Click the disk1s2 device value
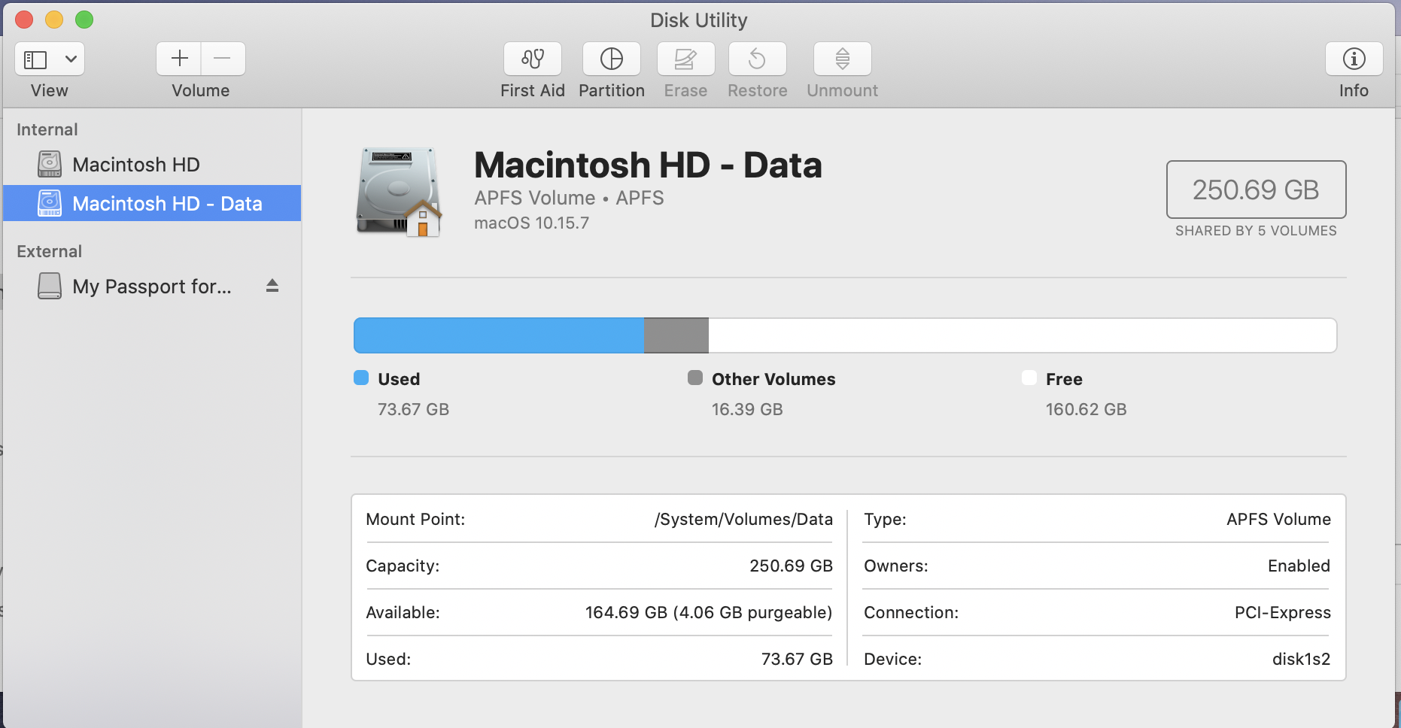Screen dimensions: 1401x728 (x=1301, y=659)
